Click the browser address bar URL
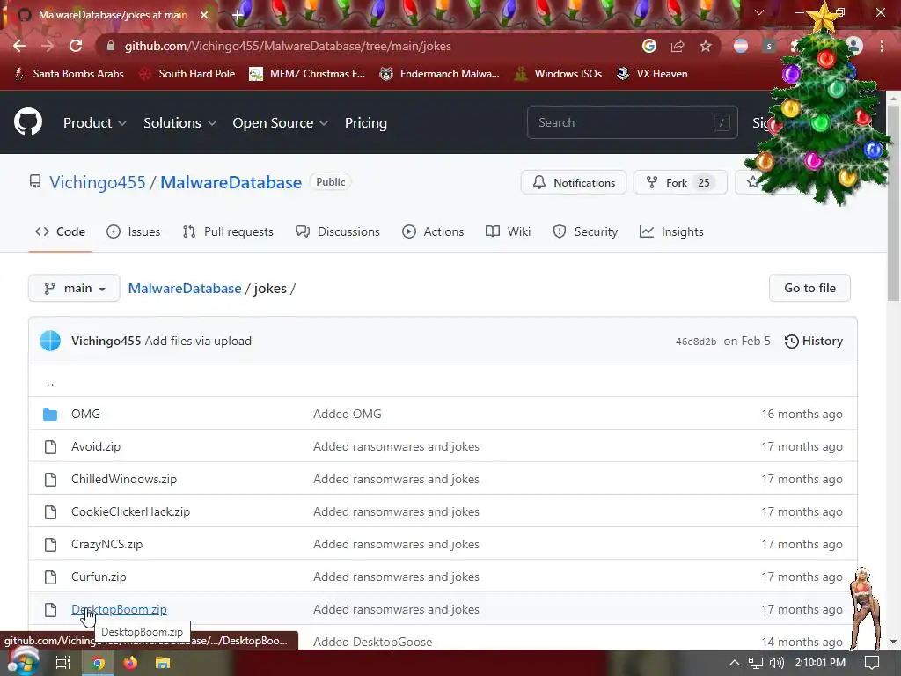 coord(288,46)
